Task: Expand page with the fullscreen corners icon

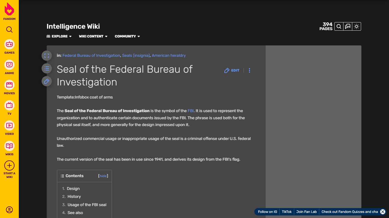Action: coord(47,56)
